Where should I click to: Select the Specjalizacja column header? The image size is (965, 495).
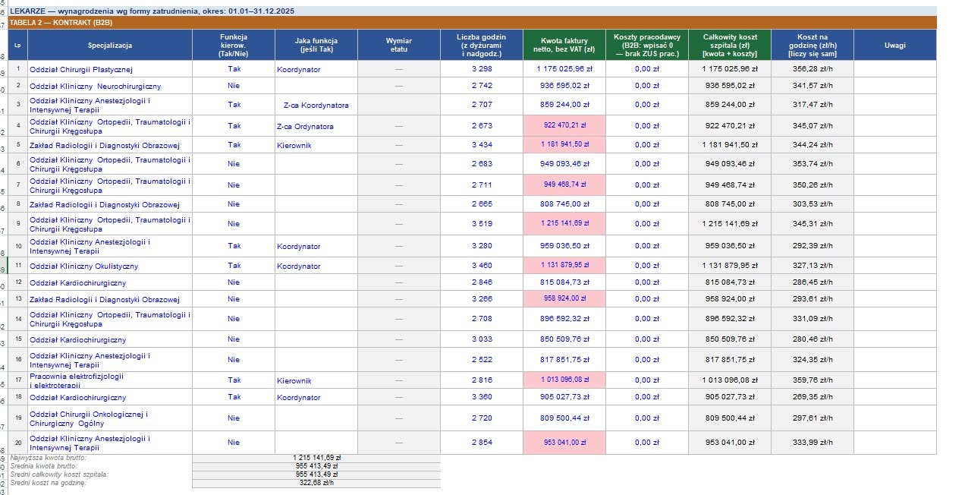pos(110,46)
